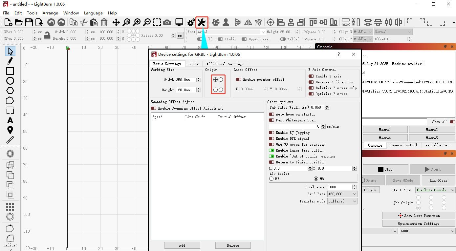Select the Grid Array tool
This screenshot has height=251, width=456.
[x=10, y=206]
